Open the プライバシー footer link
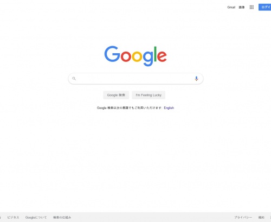271x222 pixels. [243, 217]
